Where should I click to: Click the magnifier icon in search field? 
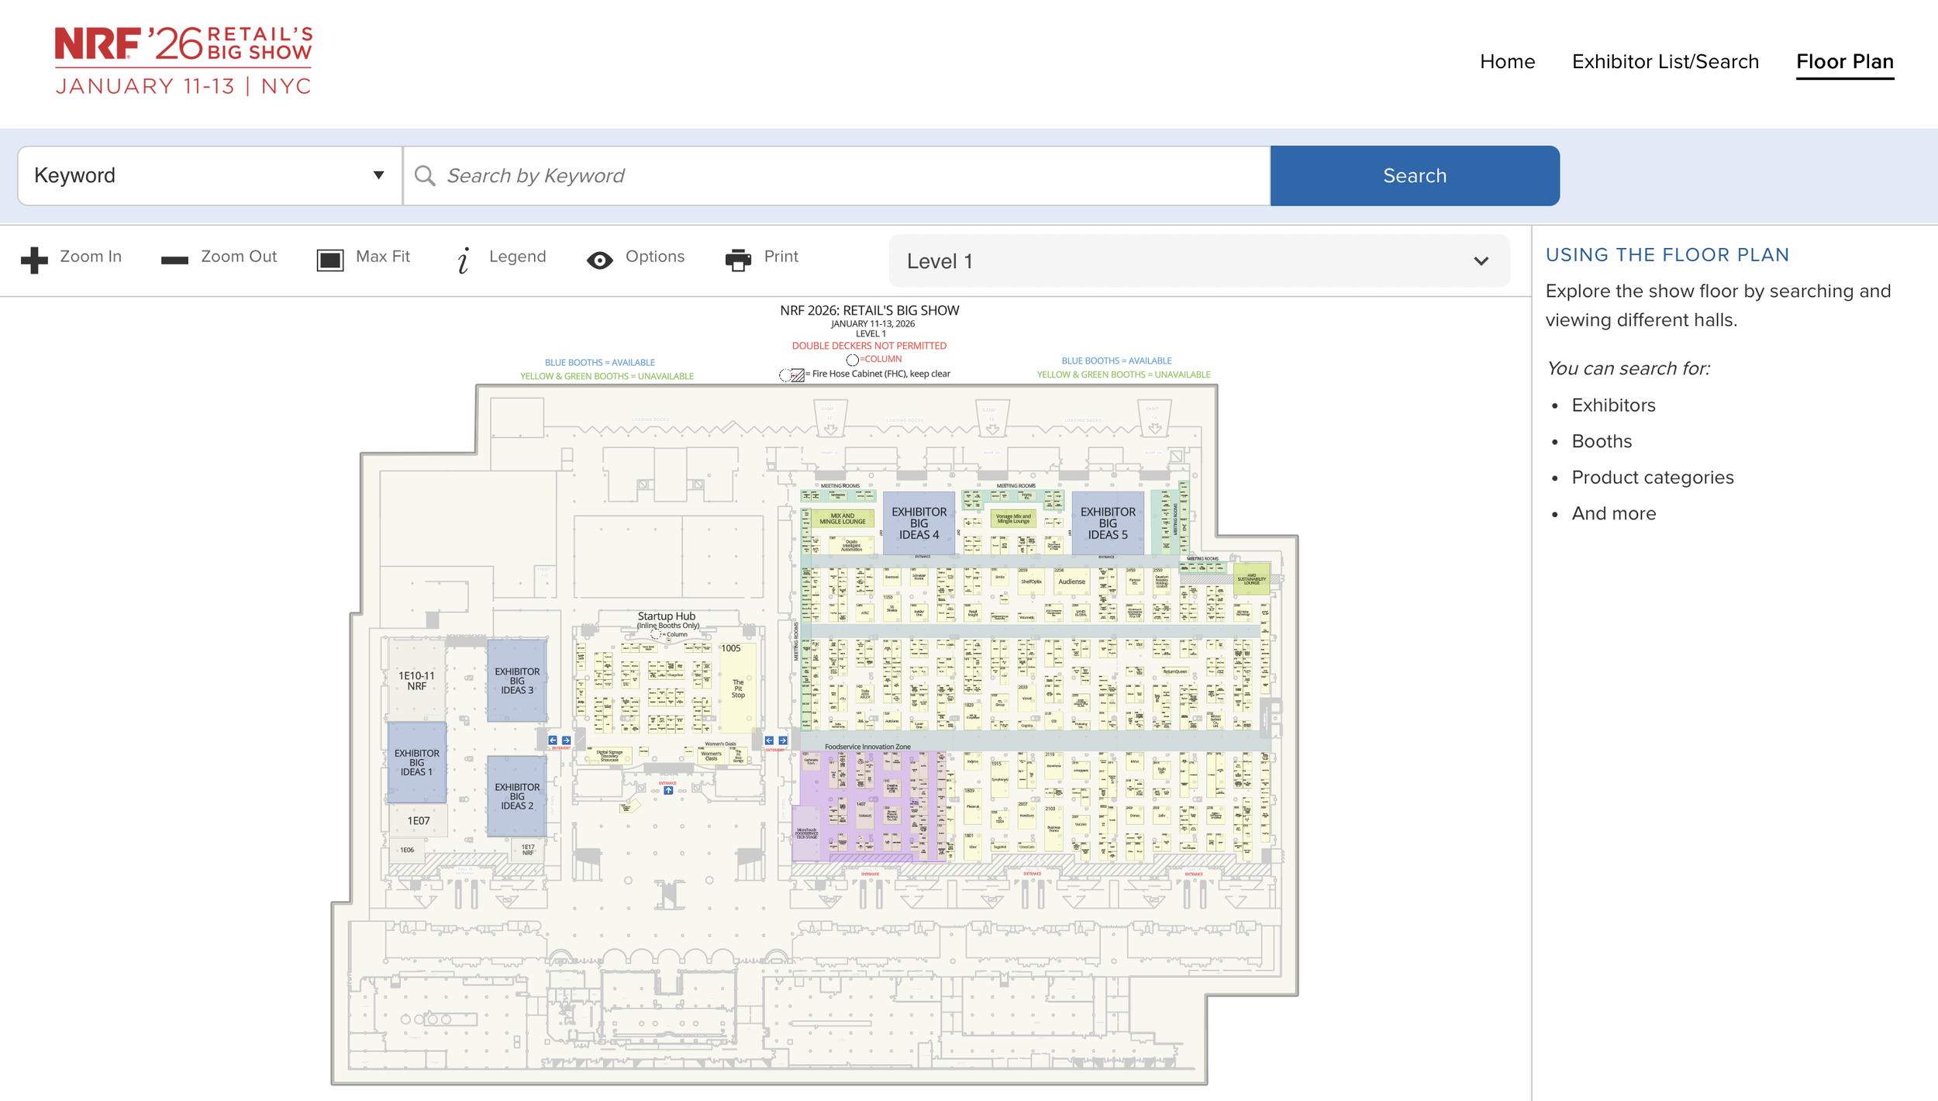pyautogui.click(x=425, y=176)
